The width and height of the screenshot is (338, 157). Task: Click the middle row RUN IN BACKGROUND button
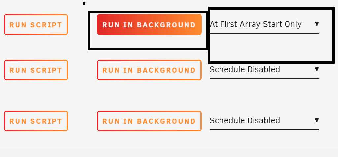pyautogui.click(x=149, y=70)
